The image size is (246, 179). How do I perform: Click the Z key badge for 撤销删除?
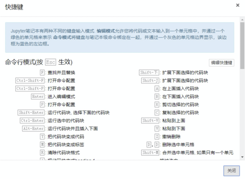click(157, 137)
